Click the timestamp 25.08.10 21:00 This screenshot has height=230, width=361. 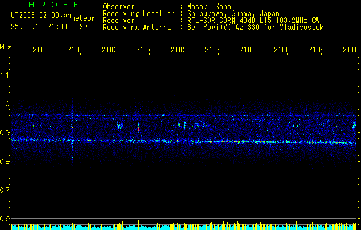pos(39,27)
